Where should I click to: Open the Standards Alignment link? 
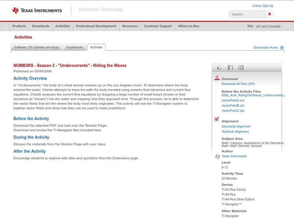point(236,126)
